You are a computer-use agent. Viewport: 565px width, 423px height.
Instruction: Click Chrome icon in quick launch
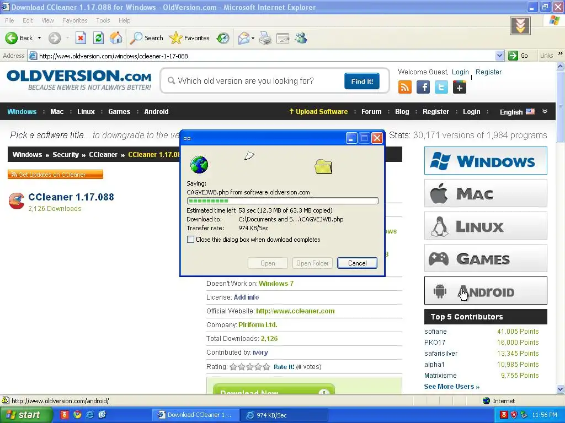click(77, 415)
